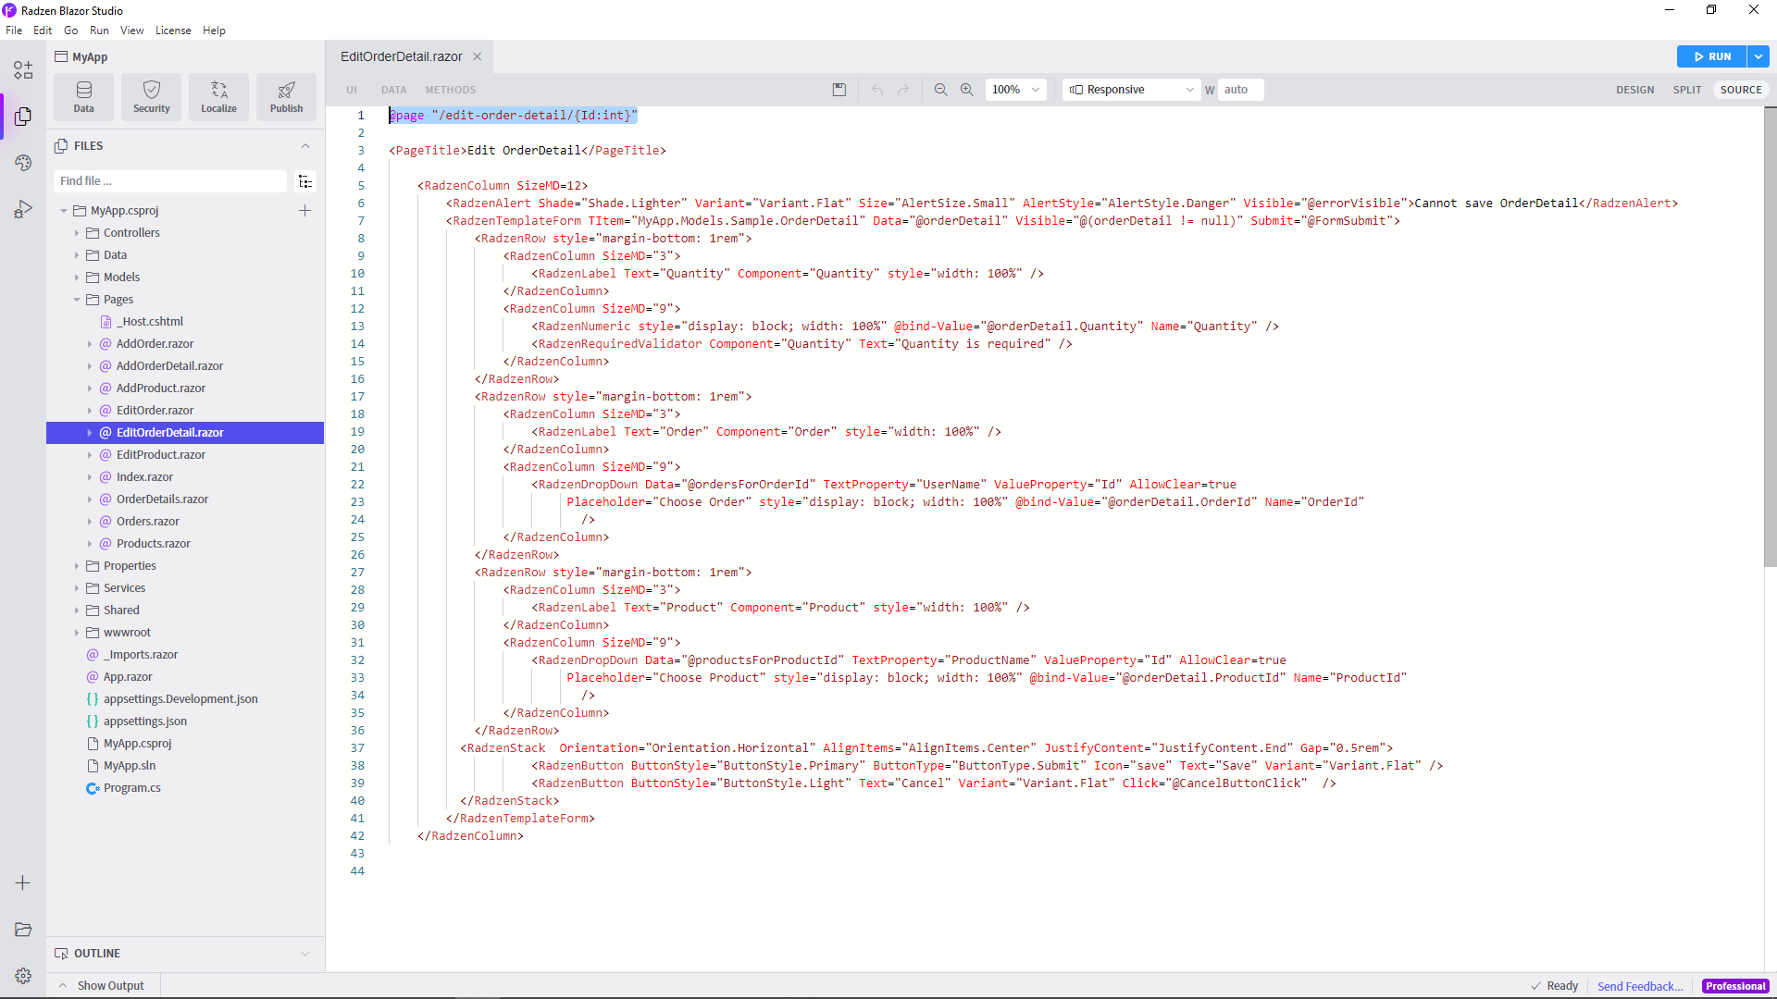1777x999 pixels.
Task: Open AddOrder.razor in file tree
Action: point(155,344)
